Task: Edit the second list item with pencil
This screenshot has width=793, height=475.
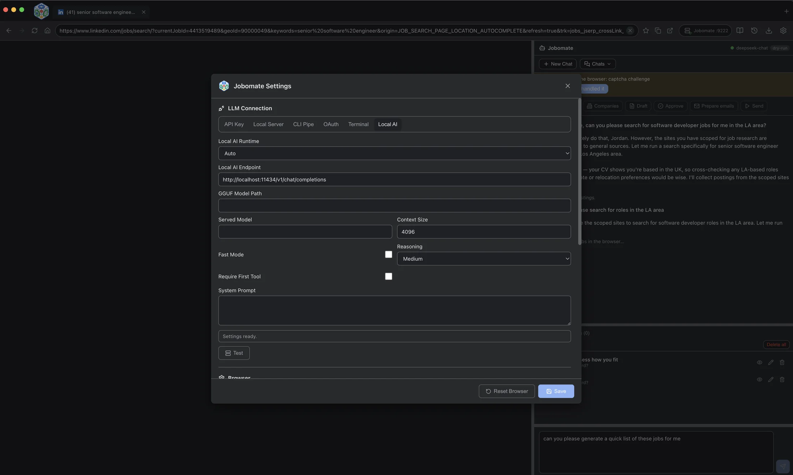Action: point(771,379)
